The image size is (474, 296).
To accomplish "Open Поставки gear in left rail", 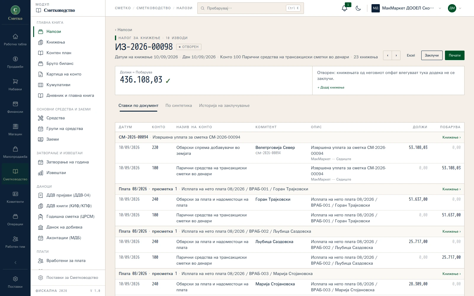I will (x=15, y=282).
